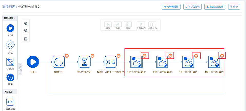Select the 4号工位气缸复位 subflow node
Screen dimensions: 246x111
tap(214, 62)
